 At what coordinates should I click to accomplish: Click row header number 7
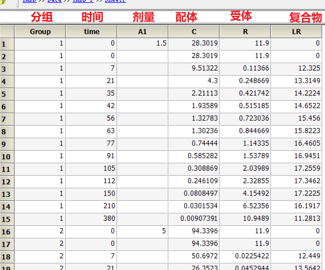click(x=7, y=119)
